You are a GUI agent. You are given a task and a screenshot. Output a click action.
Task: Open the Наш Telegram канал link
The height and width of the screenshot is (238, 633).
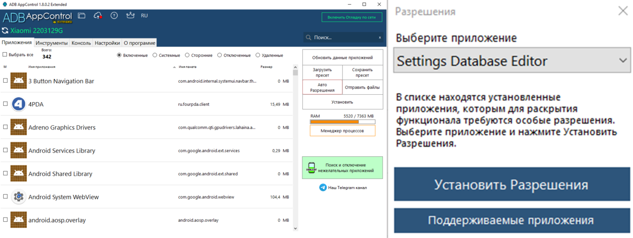tap(347, 187)
